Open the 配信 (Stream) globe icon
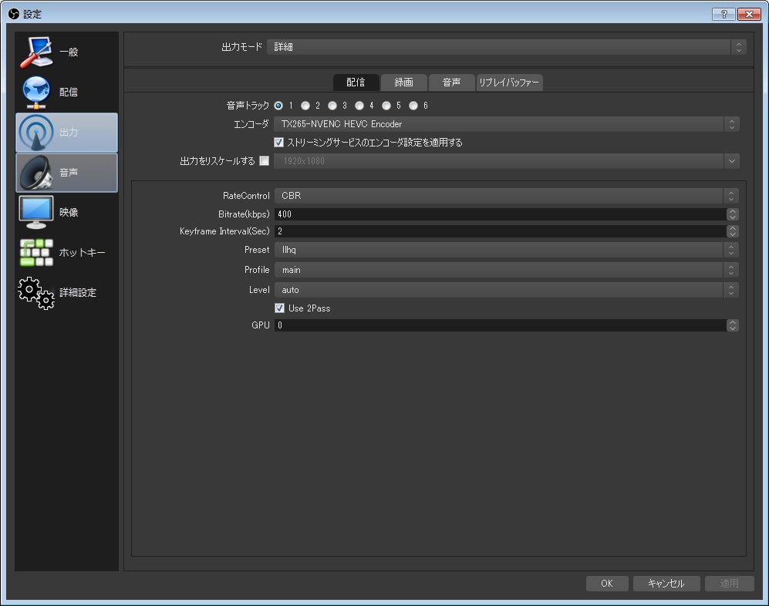This screenshot has height=606, width=769. pyautogui.click(x=36, y=93)
